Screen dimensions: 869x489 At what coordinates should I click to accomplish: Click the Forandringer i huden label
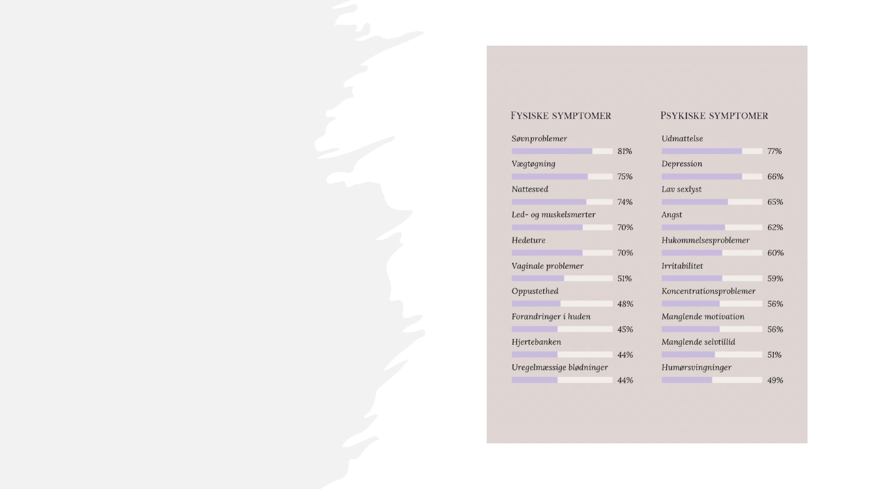pyautogui.click(x=551, y=317)
